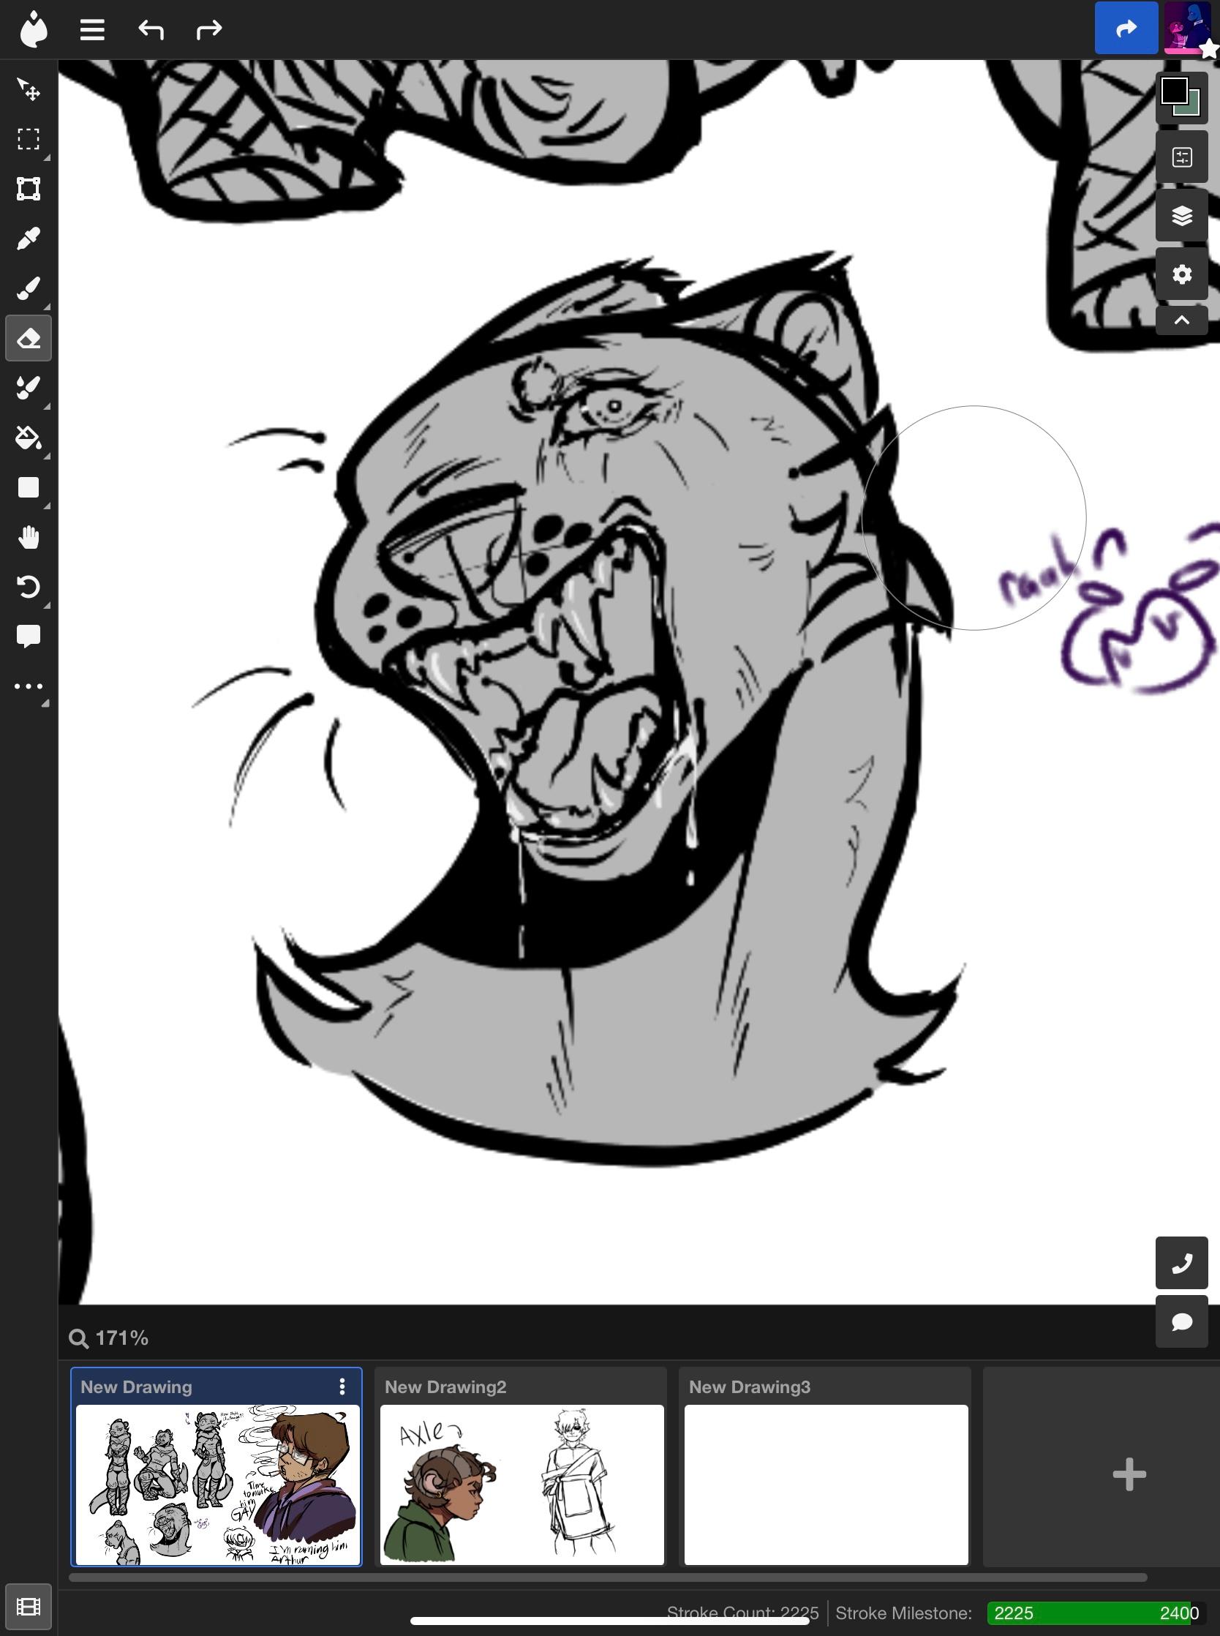Start a voice call
This screenshot has height=1636, width=1220.
[x=1181, y=1262]
